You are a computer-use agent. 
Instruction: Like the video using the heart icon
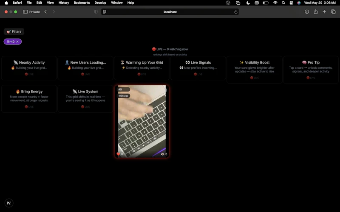pyautogui.click(x=118, y=154)
